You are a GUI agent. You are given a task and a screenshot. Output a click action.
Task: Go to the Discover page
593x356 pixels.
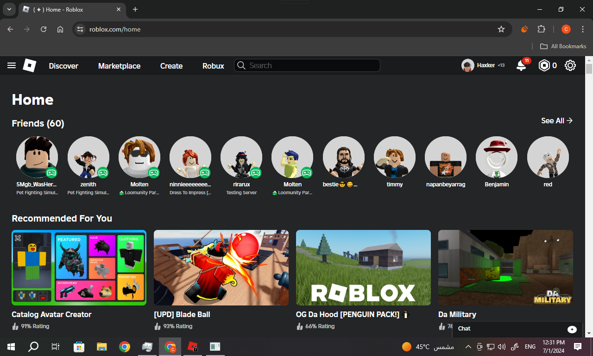click(x=63, y=66)
